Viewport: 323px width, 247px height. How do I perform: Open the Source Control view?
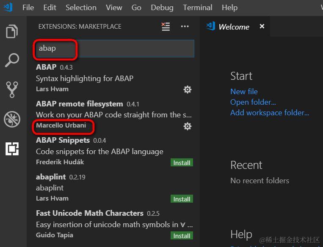click(12, 90)
